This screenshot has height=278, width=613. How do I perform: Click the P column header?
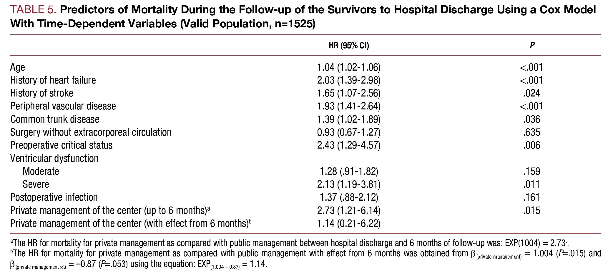pyautogui.click(x=532, y=45)
